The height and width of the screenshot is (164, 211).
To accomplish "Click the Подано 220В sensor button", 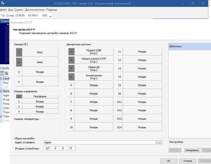I will (94, 52).
